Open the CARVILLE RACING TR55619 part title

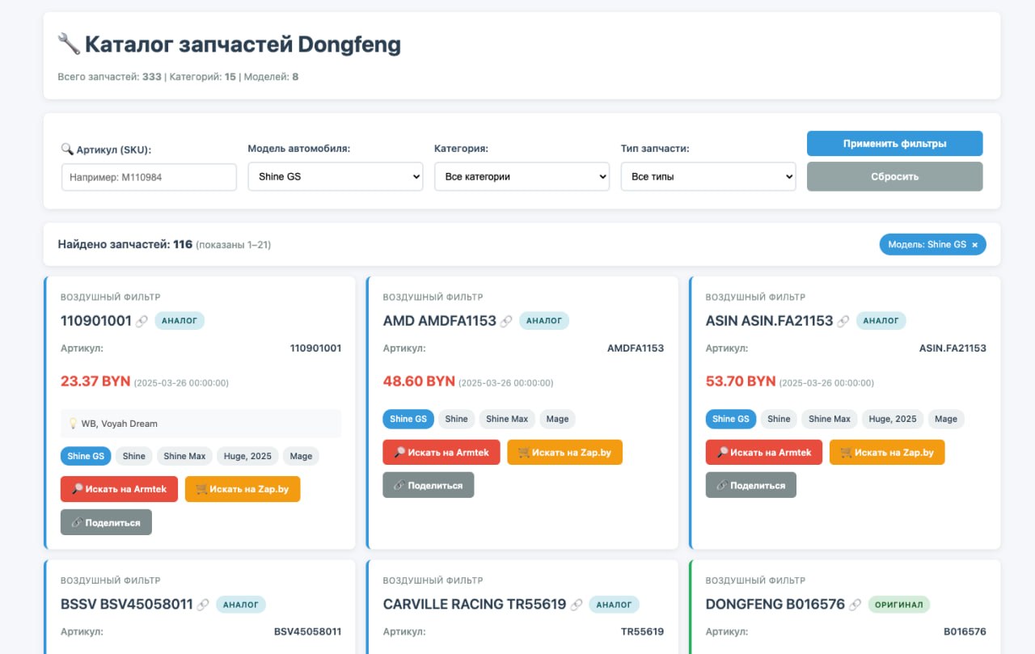475,604
